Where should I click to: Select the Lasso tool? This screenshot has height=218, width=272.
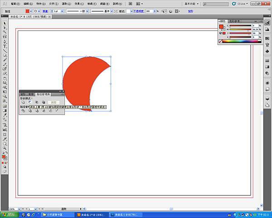coord(5,37)
